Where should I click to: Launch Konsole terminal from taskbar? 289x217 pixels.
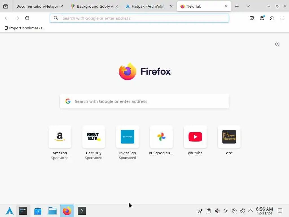click(82, 211)
